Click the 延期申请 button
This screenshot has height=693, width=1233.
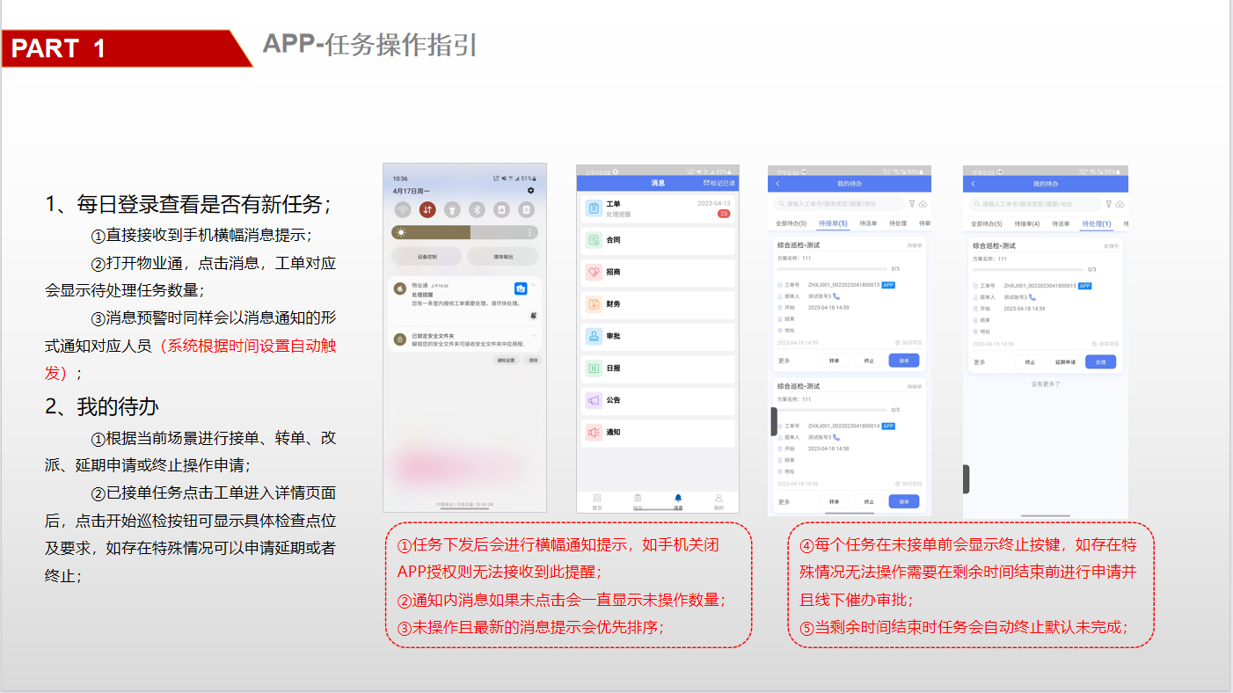1065,361
